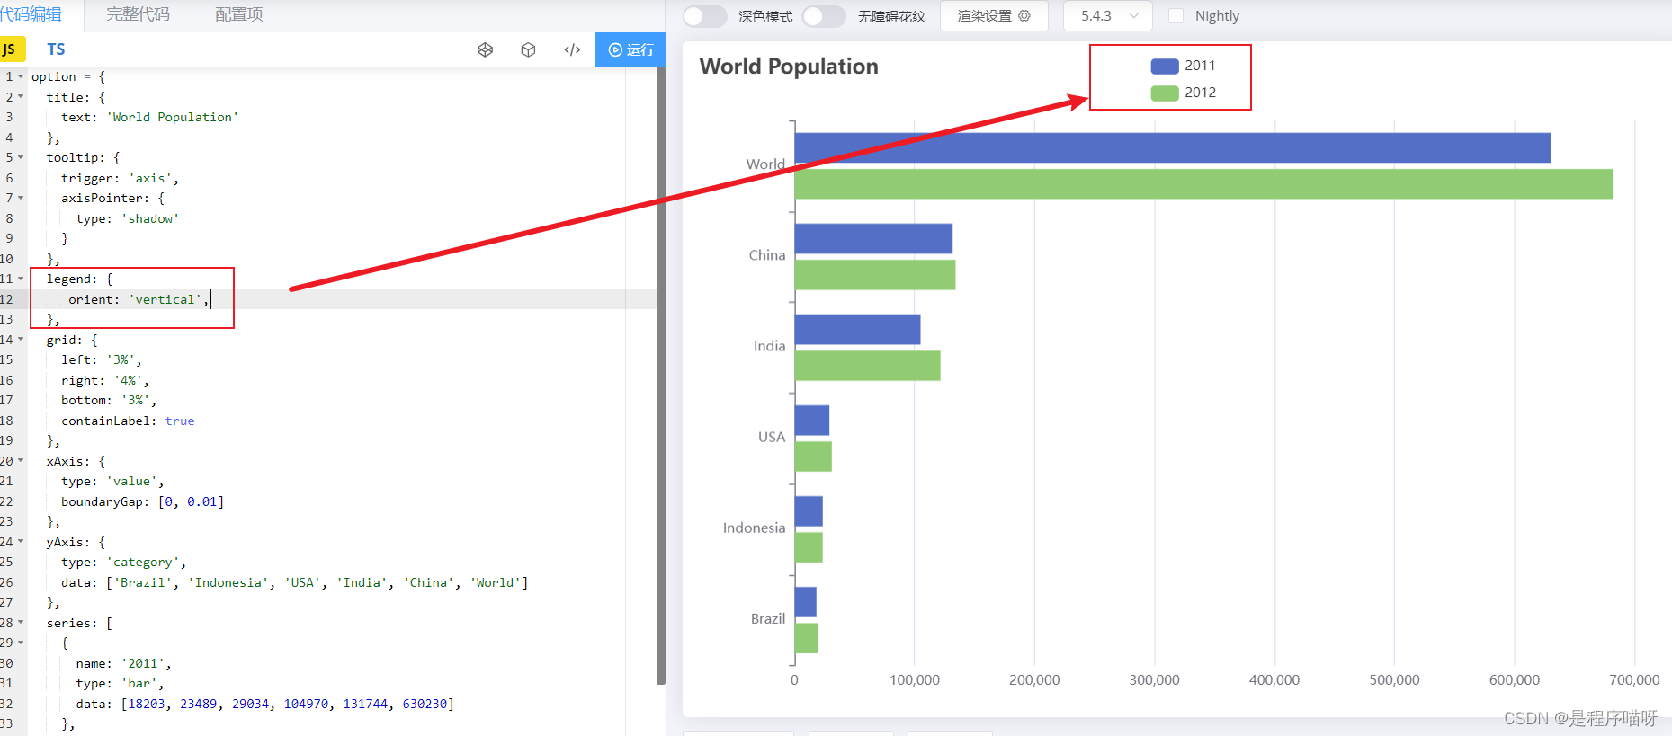Collapse the axisPointer block at line 7
This screenshot has height=736, width=1672.
pos(21,198)
